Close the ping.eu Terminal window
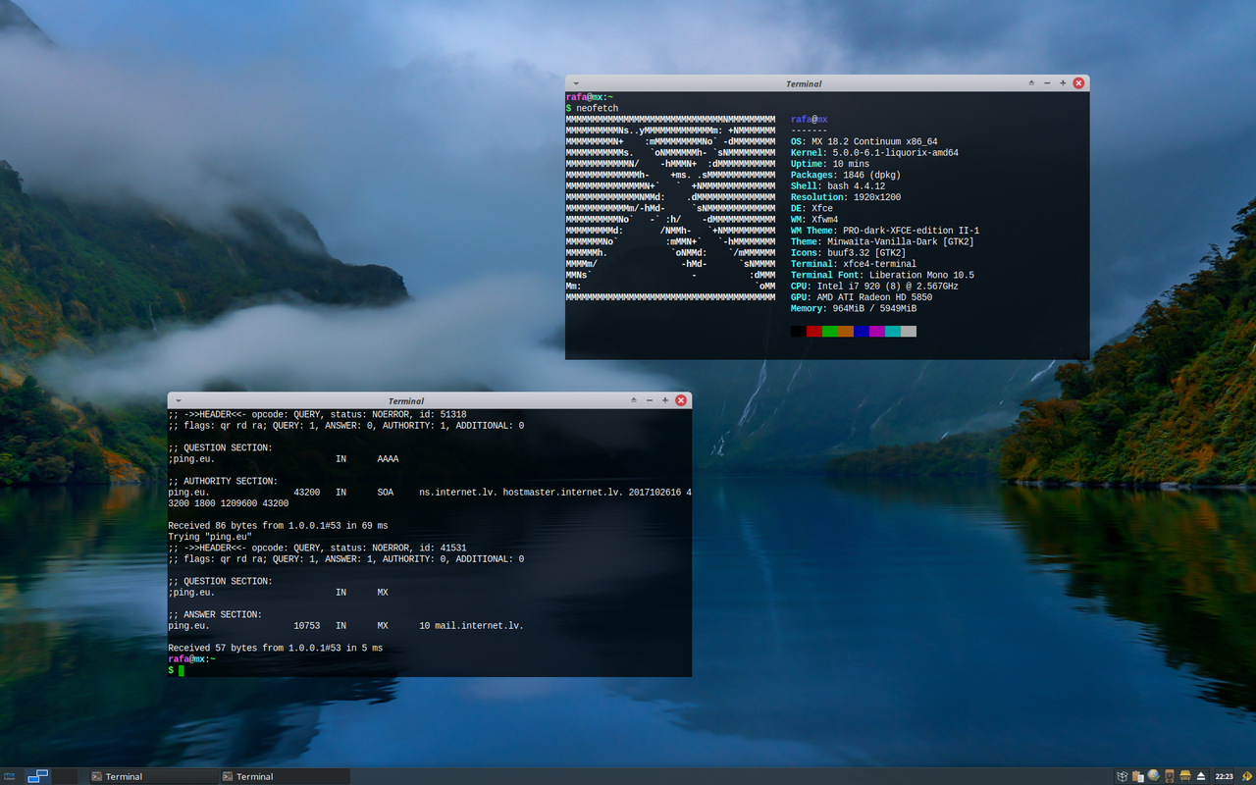Viewport: 1256px width, 785px height. tap(682, 400)
